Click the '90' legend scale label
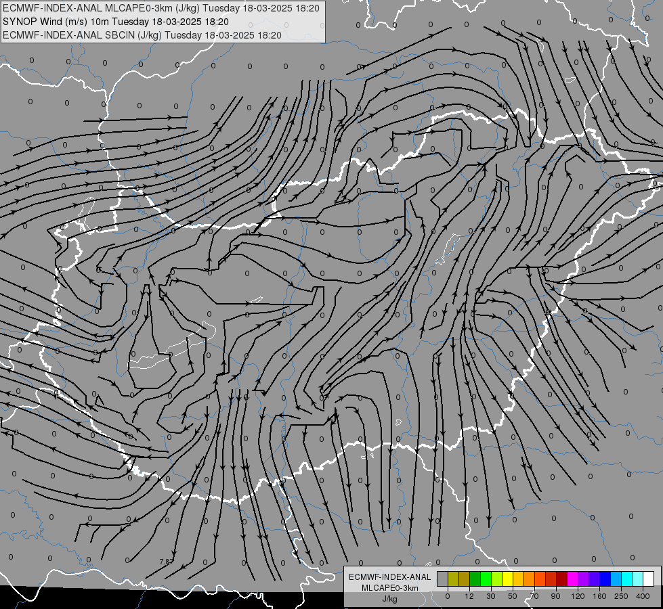Viewport: 663px width, 609px height. point(555,596)
